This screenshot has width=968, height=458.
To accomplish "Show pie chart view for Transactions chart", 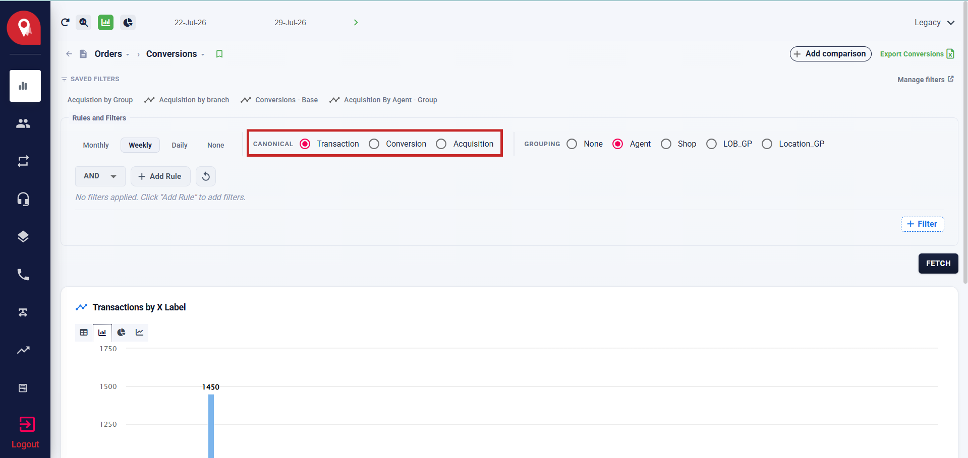I will pos(121,333).
